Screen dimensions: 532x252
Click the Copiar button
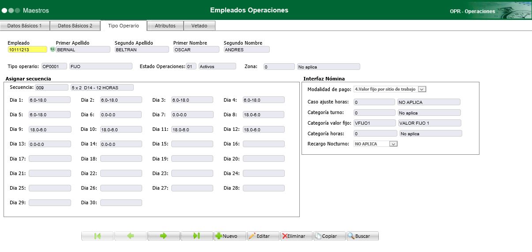[329, 236]
